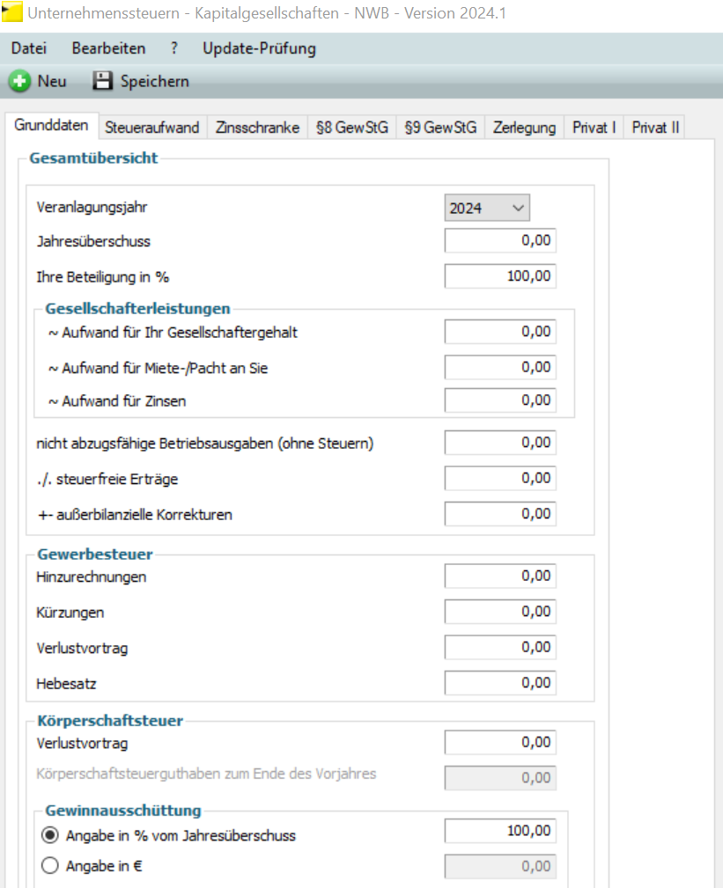This screenshot has width=723, height=888.
Task: Open the §8 GewStG tab
Action: click(352, 128)
